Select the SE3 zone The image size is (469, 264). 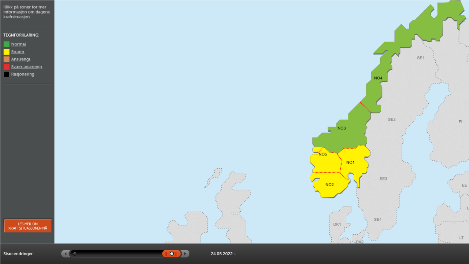point(383,179)
